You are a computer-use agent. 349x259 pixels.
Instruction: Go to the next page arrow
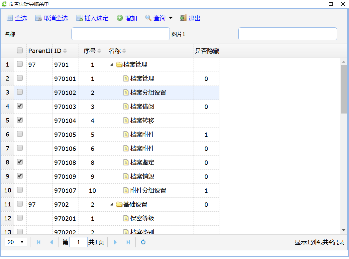click(x=115, y=242)
